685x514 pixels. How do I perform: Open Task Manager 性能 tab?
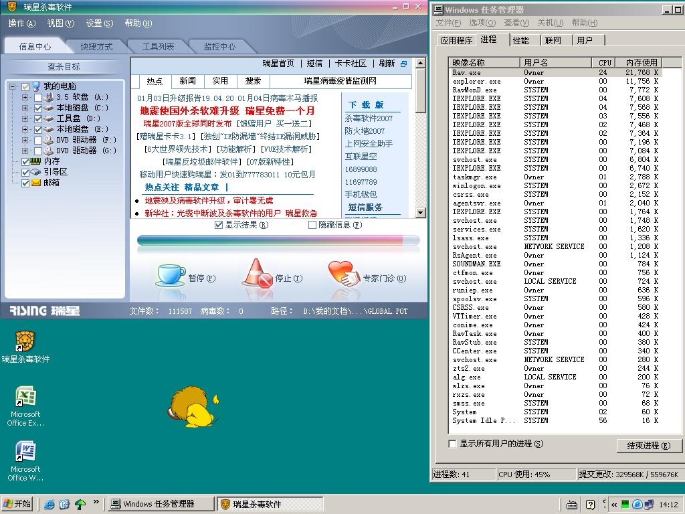pos(520,41)
